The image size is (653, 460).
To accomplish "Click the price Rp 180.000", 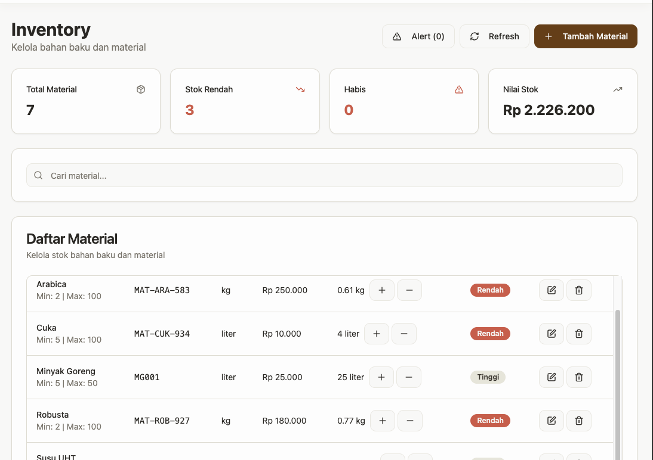I will 285,421.
